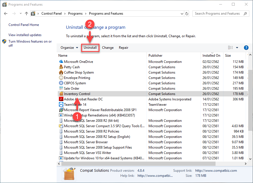Click the SQL Server 2008 R2 (64-bit) icon

coord(61,120)
